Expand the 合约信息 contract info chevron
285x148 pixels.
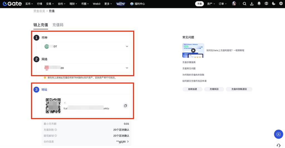128,142
